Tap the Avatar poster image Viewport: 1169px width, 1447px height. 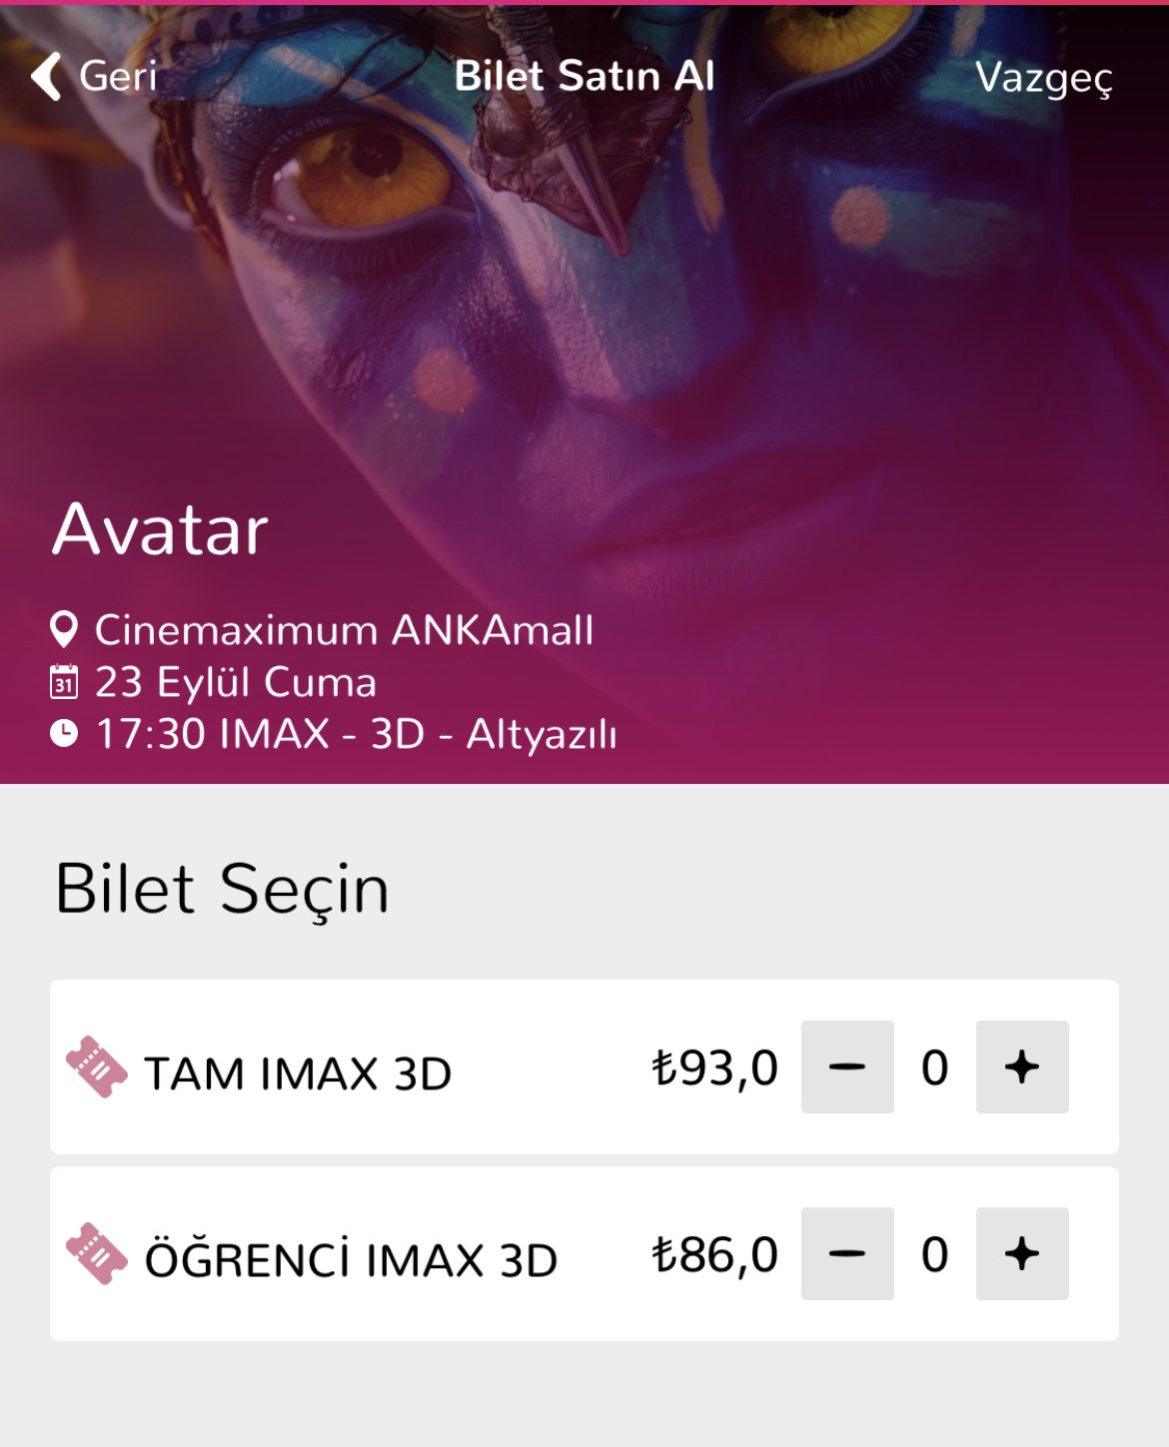tap(584, 300)
